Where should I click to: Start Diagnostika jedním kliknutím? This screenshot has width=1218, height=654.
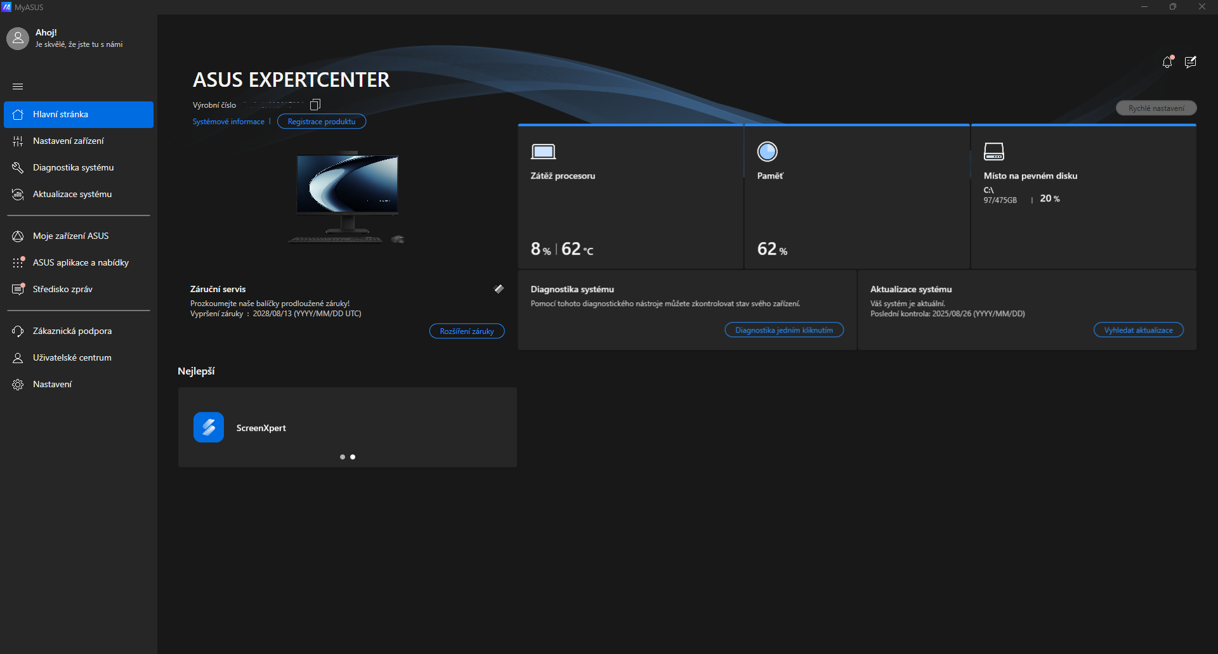783,330
